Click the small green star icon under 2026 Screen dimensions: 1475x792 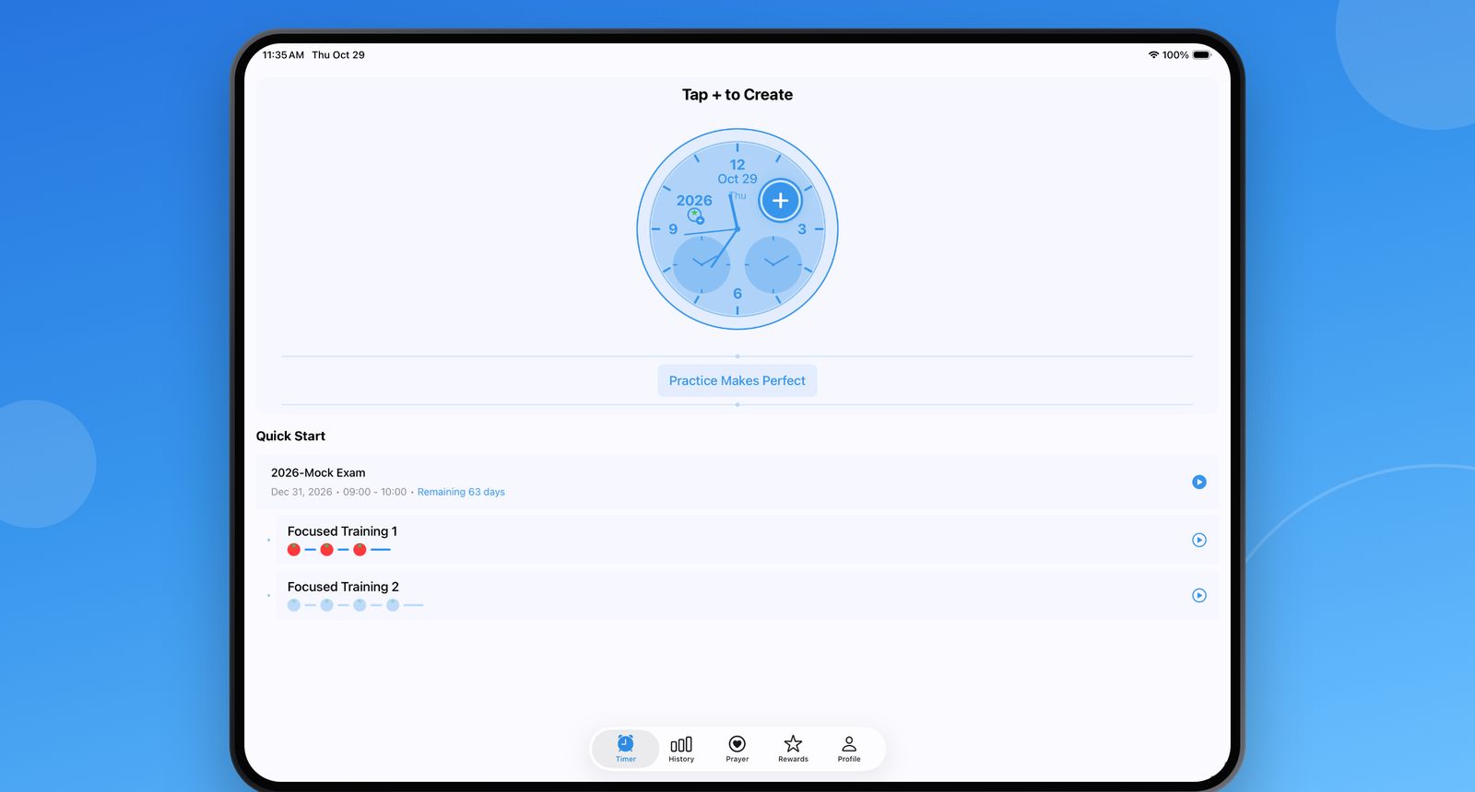click(695, 215)
